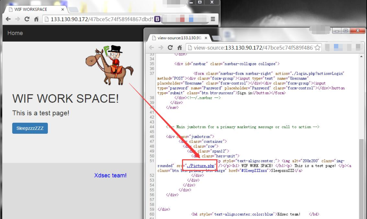Open the Chrome hamburger menu
The image size is (367, 219).
point(213,19)
